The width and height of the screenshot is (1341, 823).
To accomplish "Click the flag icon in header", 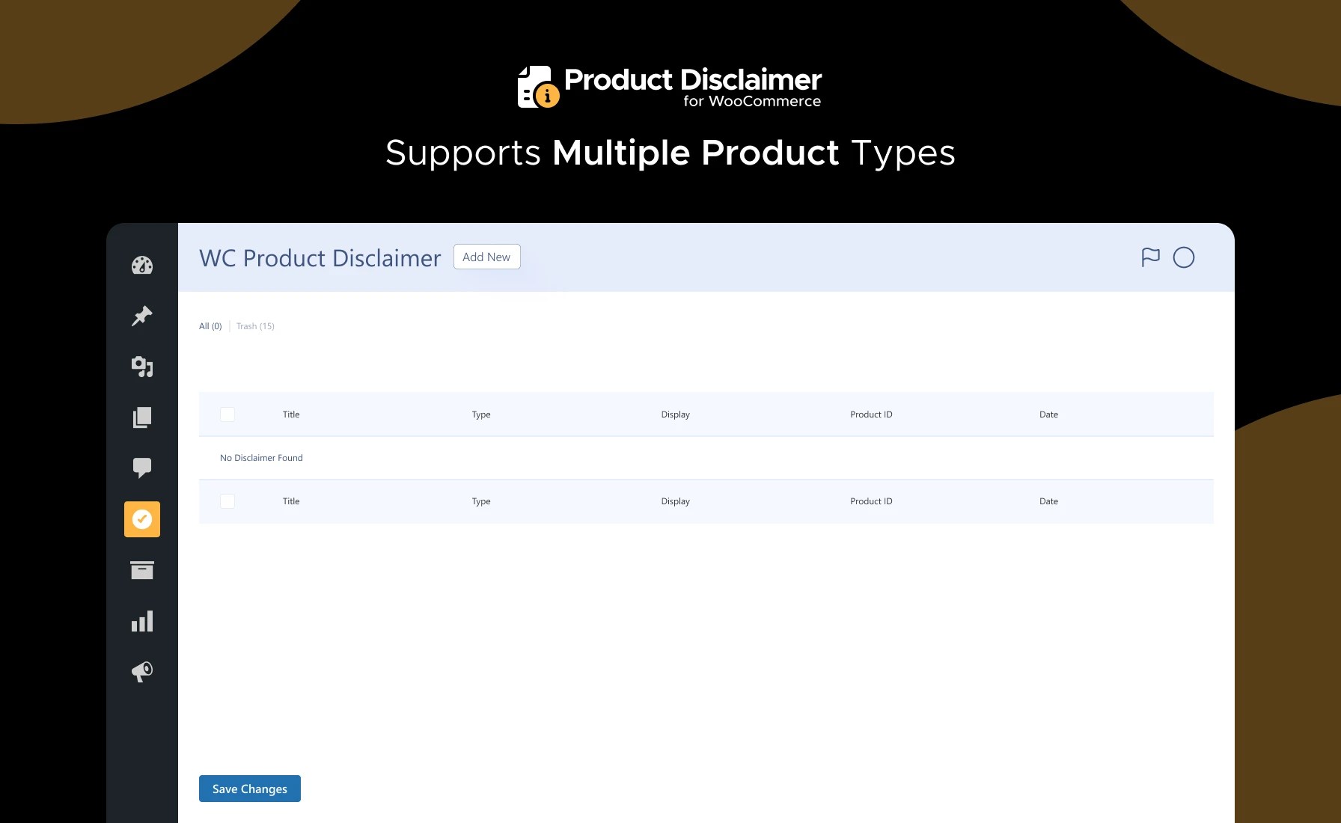I will 1150,257.
